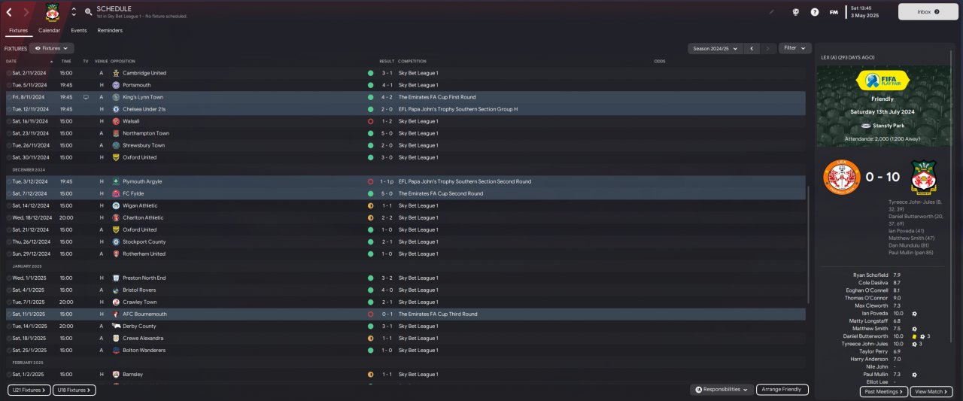This screenshot has height=401, width=963.
Task: Select the circle beside Sat, 14/12/2024 Wigan fixture
Action: [9, 205]
